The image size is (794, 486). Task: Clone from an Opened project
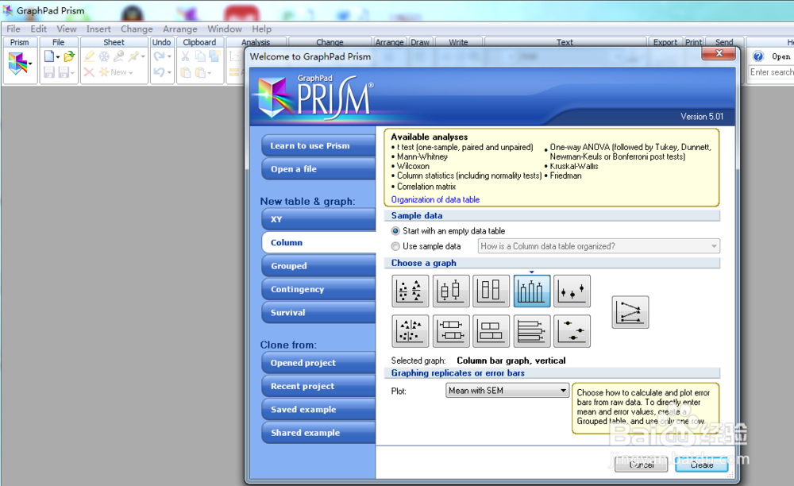pyautogui.click(x=318, y=363)
